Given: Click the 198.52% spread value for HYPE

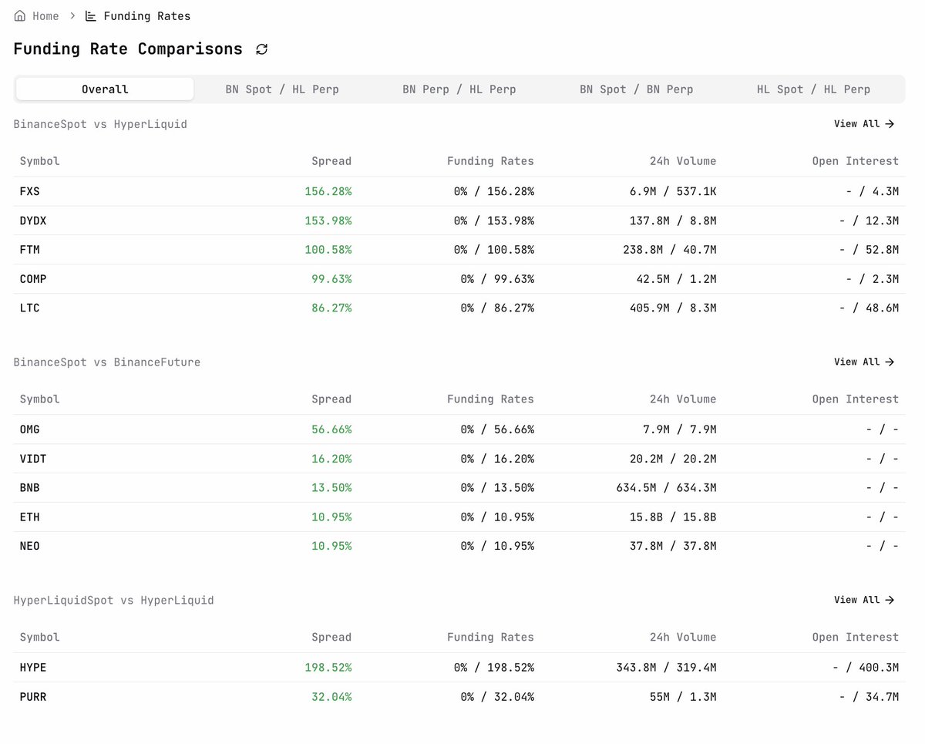Looking at the screenshot, I should tap(328, 668).
